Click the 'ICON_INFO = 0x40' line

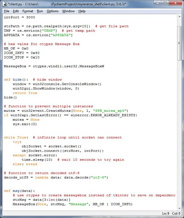(x=22, y=53)
